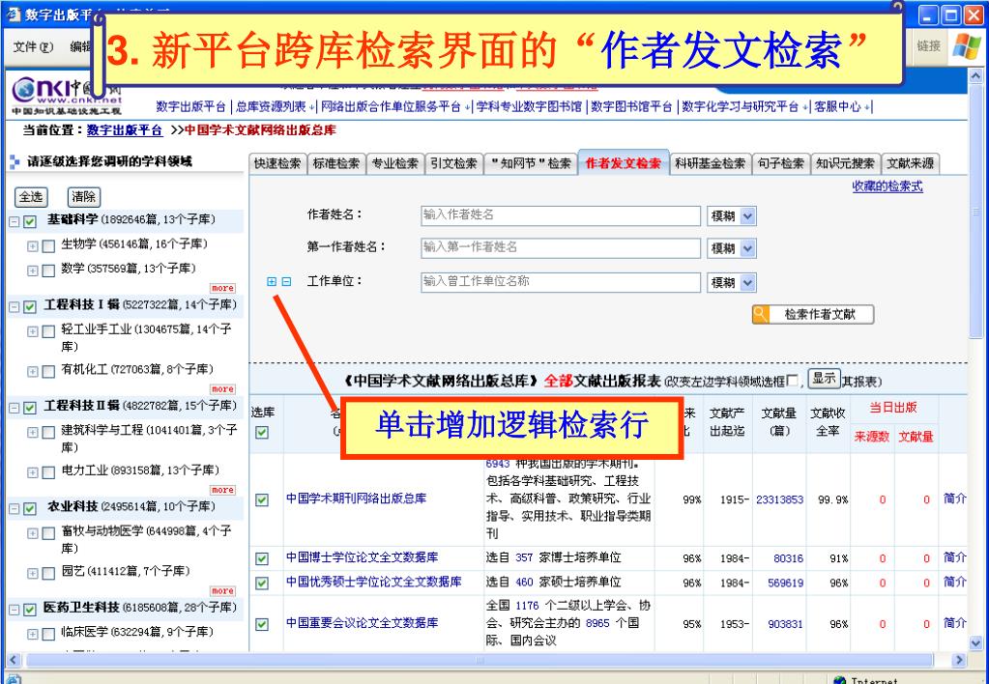989x684 pixels.
Task: Click in 第一作者姓名 input field
Action: click(561, 247)
